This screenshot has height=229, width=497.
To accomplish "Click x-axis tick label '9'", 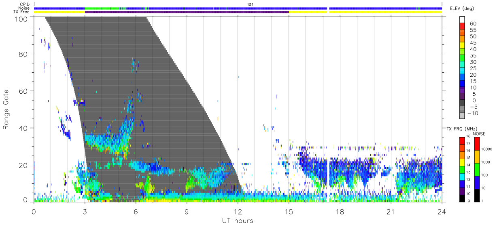I will tap(187, 211).
